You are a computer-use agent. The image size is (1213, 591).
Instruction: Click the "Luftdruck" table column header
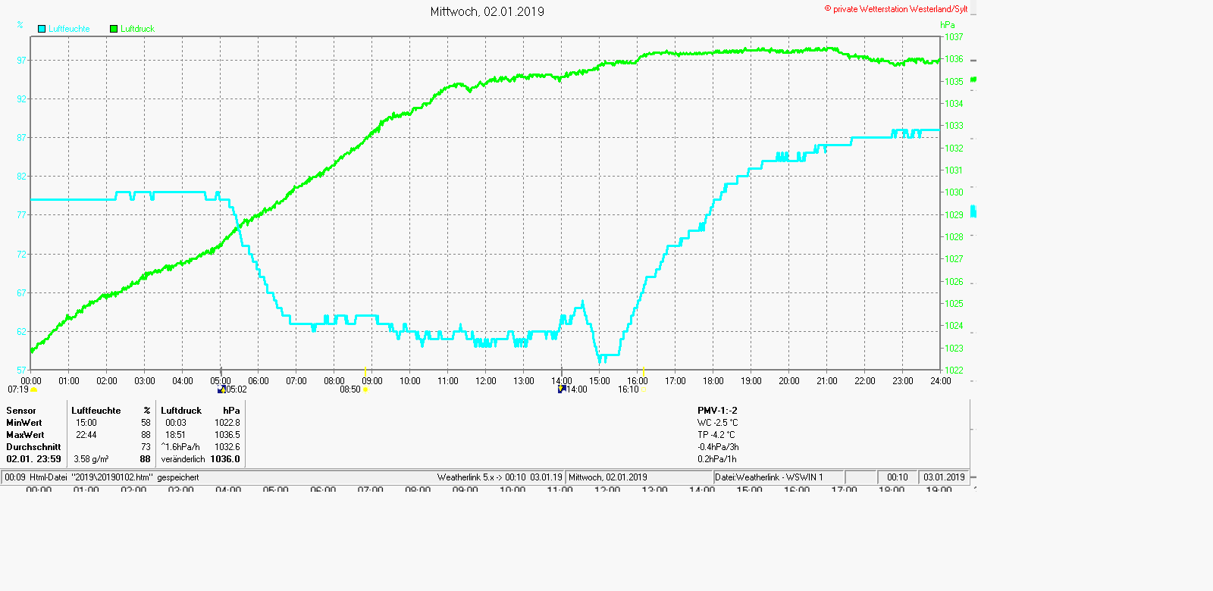[x=181, y=411]
